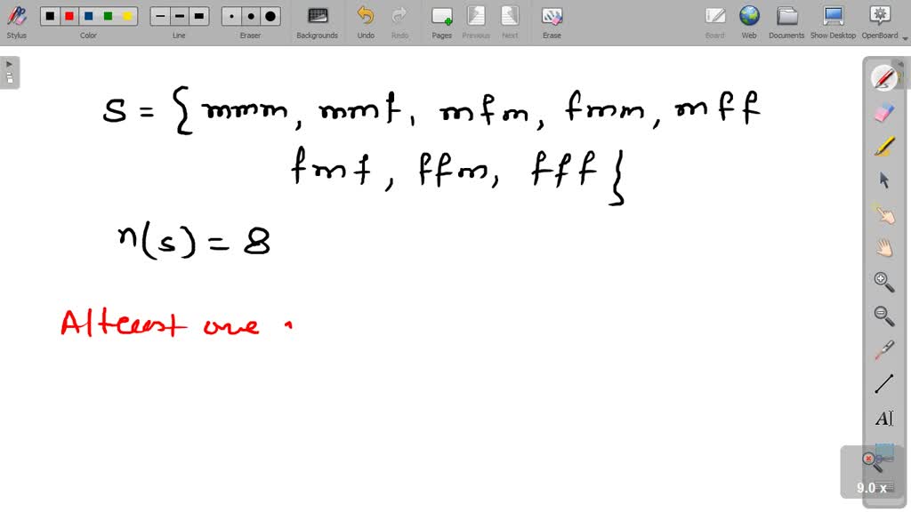Choose the Write Text tool

883,419
